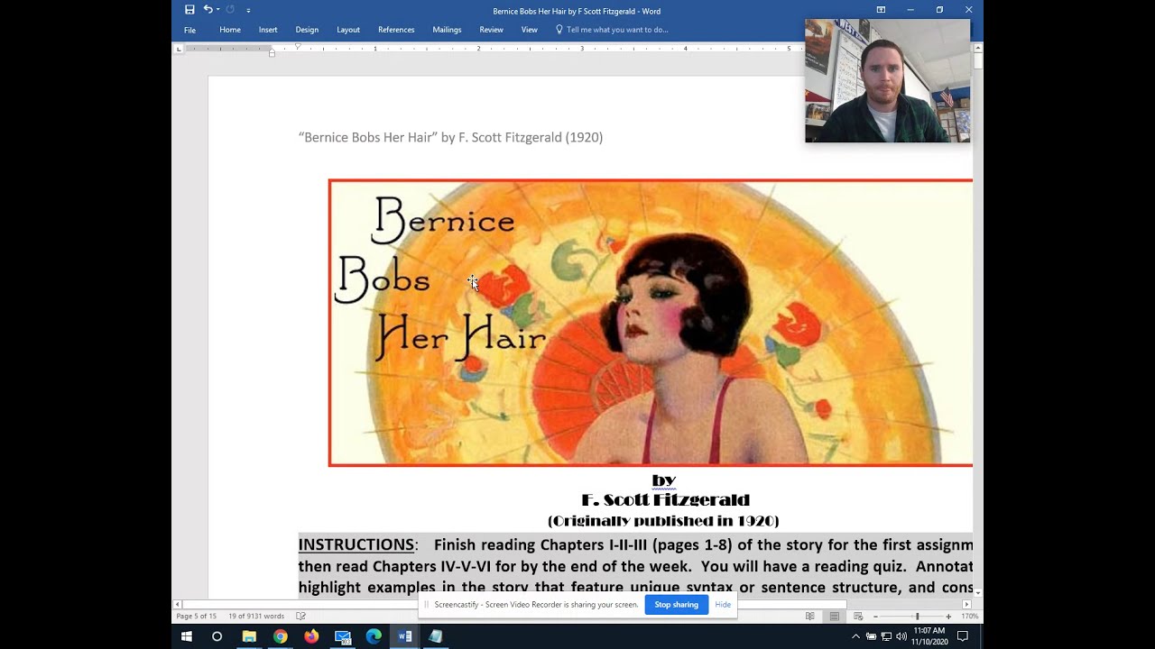The width and height of the screenshot is (1155, 649).
Task: Save the document using the Quick Access icon
Action: click(x=189, y=10)
